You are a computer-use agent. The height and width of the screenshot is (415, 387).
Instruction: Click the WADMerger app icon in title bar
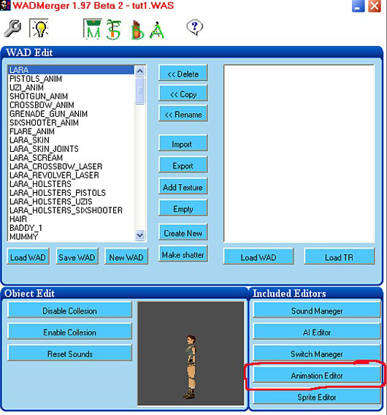(x=5, y=5)
